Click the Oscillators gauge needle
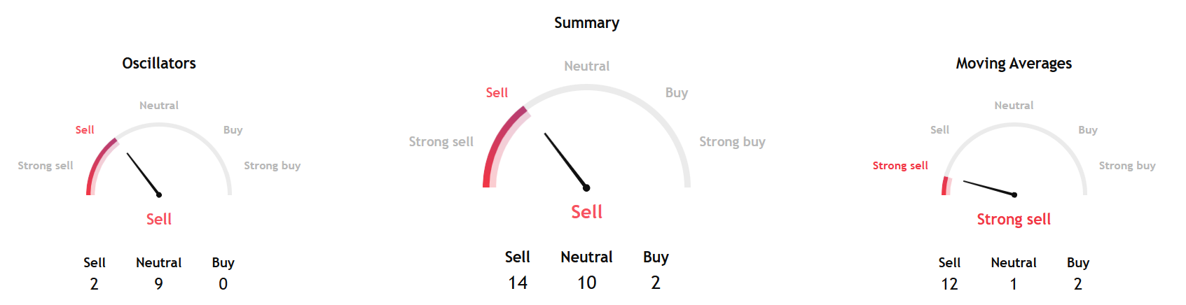 143,173
